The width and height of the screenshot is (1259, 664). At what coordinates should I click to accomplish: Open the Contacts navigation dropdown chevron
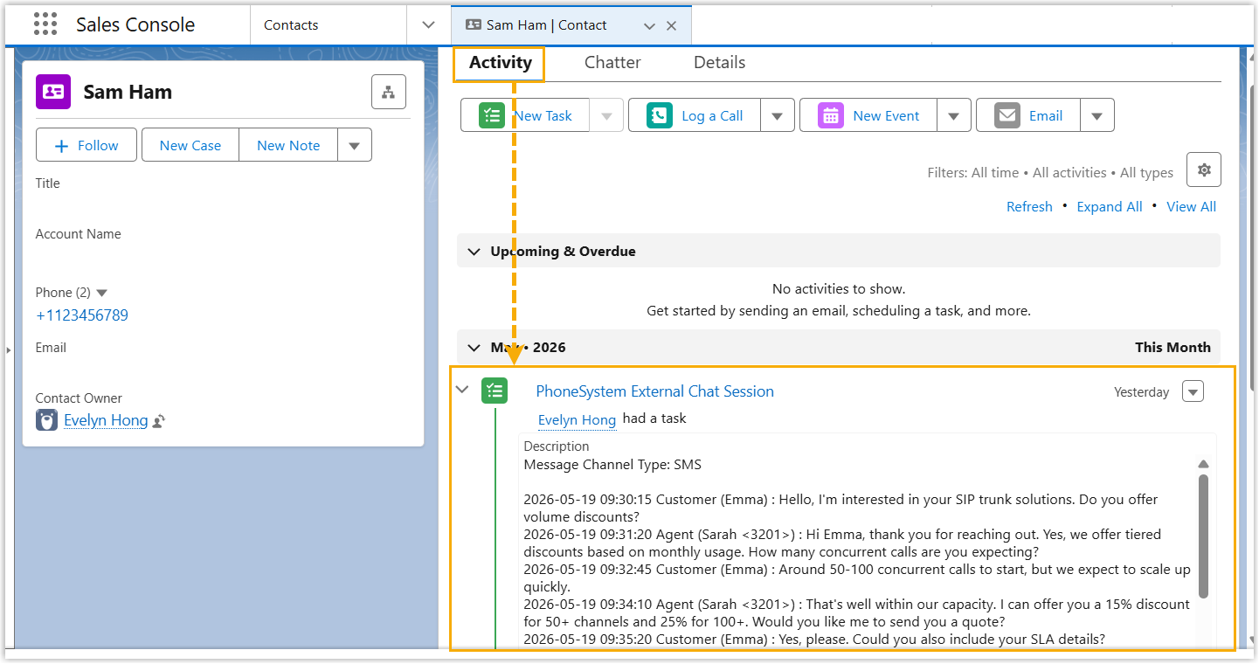[428, 24]
